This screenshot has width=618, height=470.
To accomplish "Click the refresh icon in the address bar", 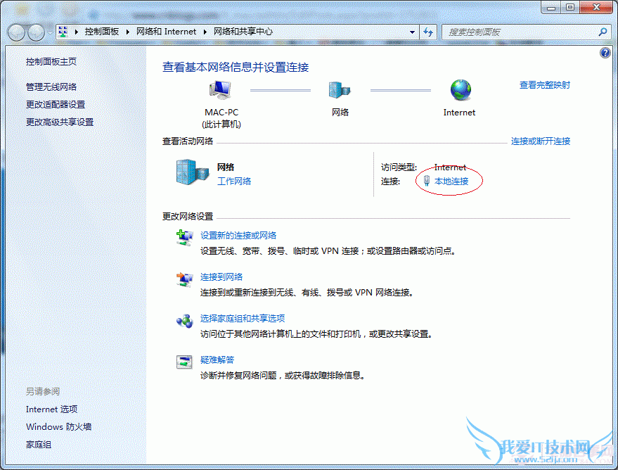I will [x=428, y=32].
